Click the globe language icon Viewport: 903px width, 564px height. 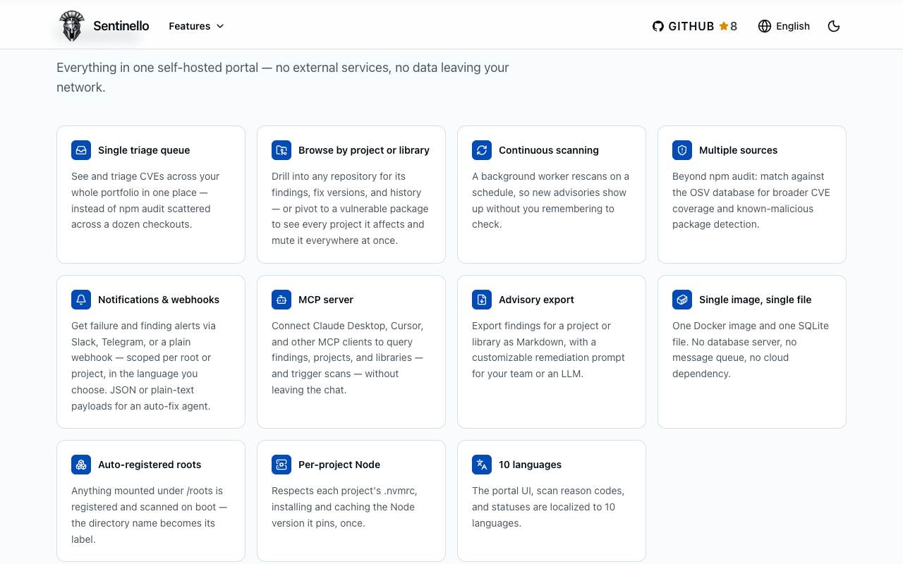pyautogui.click(x=765, y=26)
